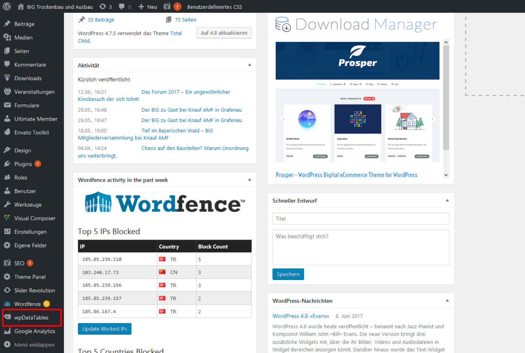Click the Prosper theme preview image
This screenshot has height=353, width=525.
click(357, 103)
